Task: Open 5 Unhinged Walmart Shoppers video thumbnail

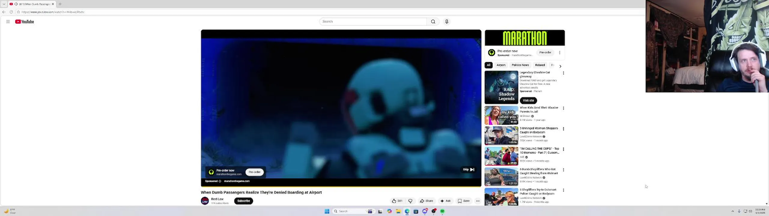Action: pos(501,136)
